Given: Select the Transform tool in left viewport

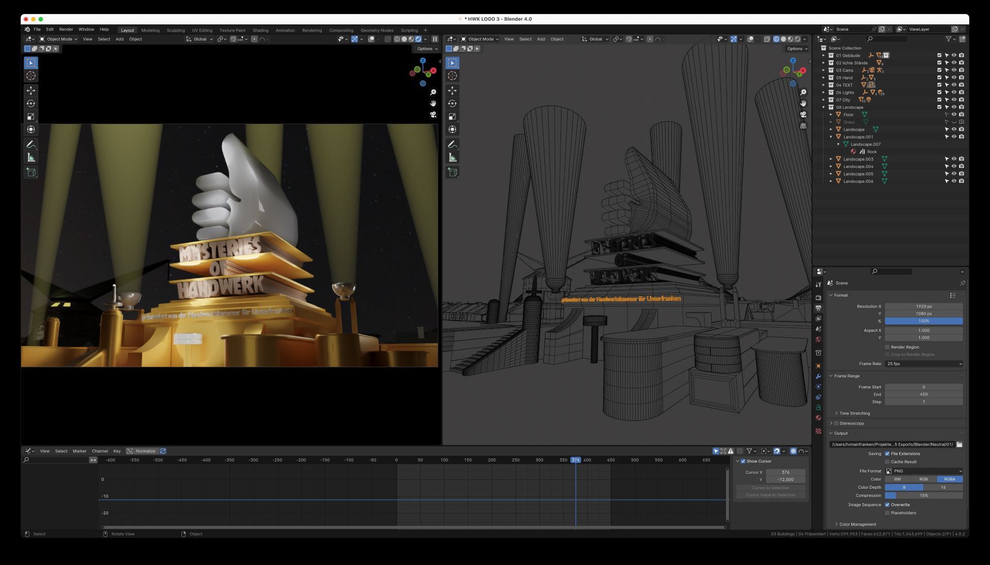Looking at the screenshot, I should [31, 129].
